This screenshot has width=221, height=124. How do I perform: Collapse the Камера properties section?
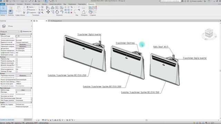pyautogui.click(x=31, y=73)
